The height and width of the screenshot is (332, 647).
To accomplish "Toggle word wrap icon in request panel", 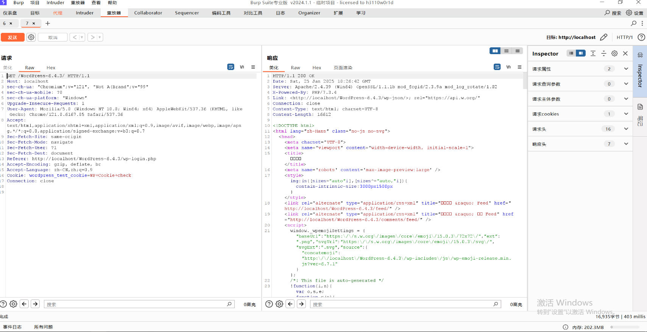I will point(231,67).
